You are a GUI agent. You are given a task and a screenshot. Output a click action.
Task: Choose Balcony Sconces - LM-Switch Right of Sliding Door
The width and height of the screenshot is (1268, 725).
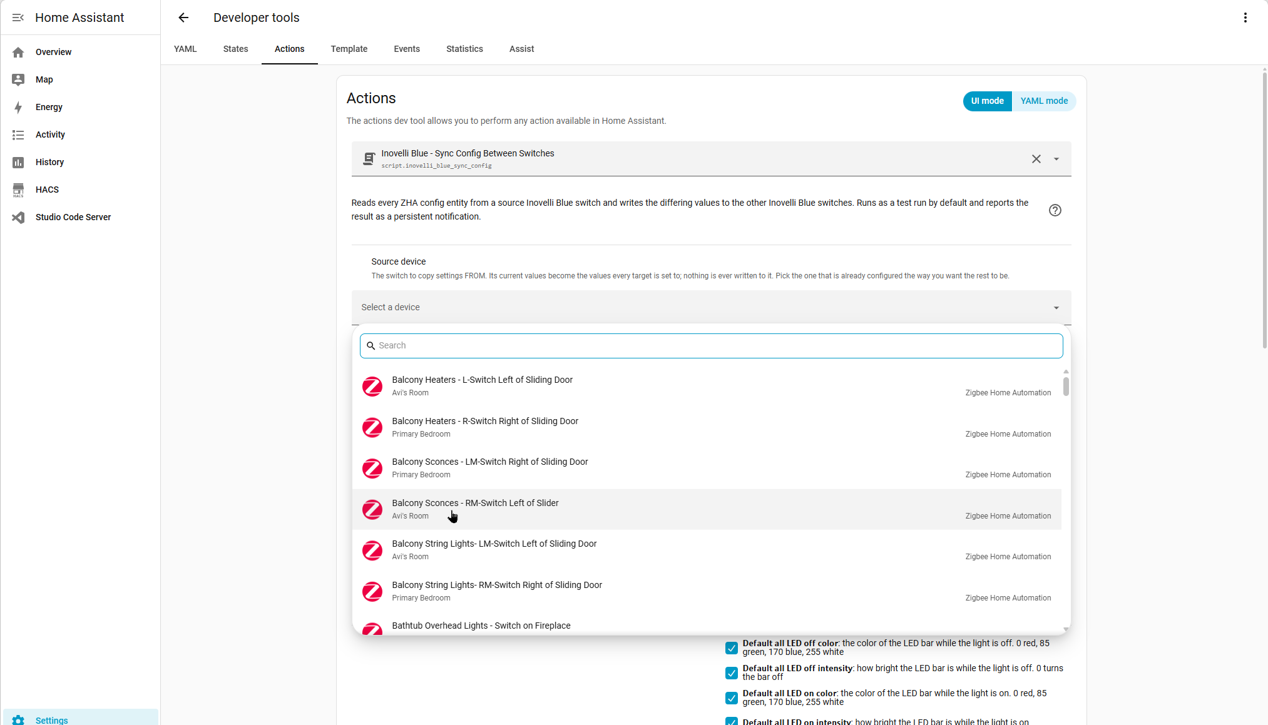707,469
